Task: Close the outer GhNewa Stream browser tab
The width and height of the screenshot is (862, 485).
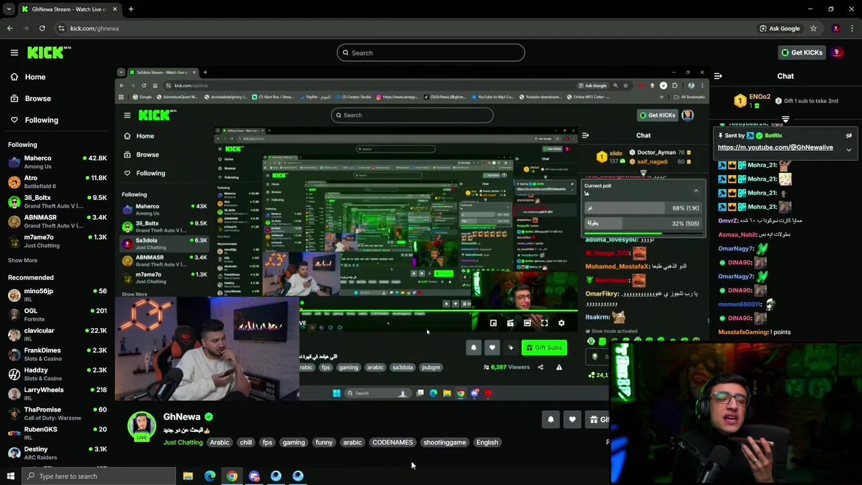Action: [114, 9]
